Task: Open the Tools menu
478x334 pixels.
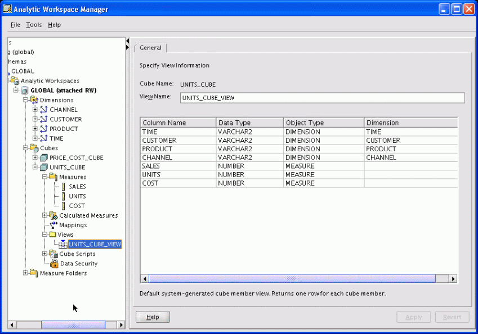Action: point(34,25)
